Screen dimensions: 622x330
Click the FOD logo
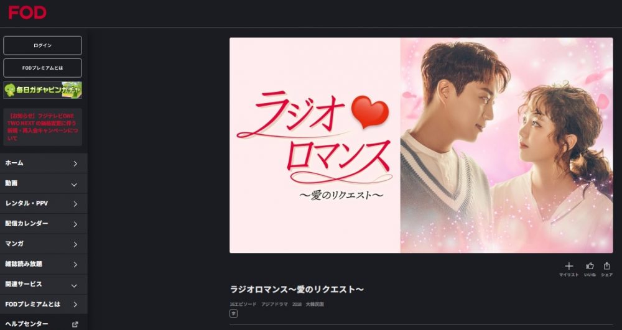27,12
